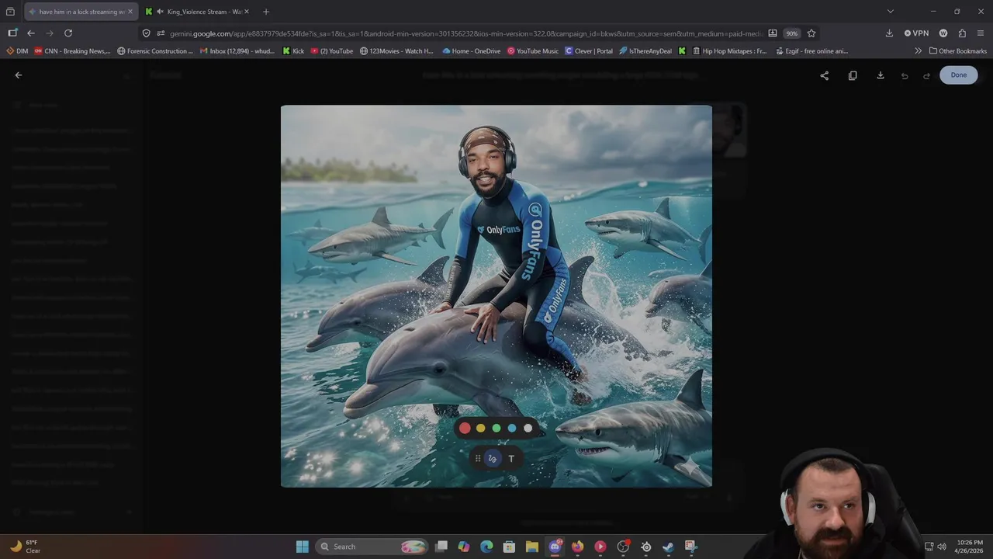The height and width of the screenshot is (559, 993).
Task: Pick the green markup color
Action: [x=496, y=428]
